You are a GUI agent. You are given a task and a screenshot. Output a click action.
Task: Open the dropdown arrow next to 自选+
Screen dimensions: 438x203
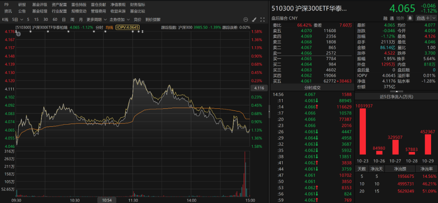pyautogui.click(x=435, y=18)
